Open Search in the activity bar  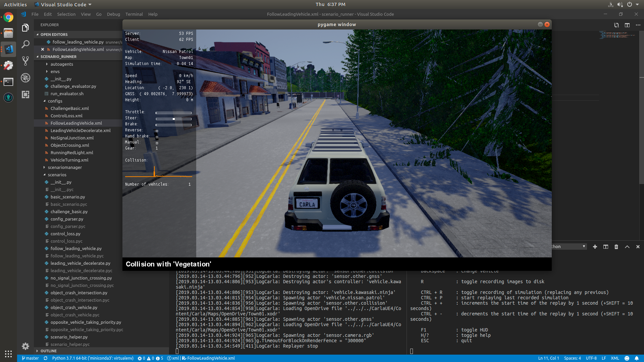click(x=25, y=44)
